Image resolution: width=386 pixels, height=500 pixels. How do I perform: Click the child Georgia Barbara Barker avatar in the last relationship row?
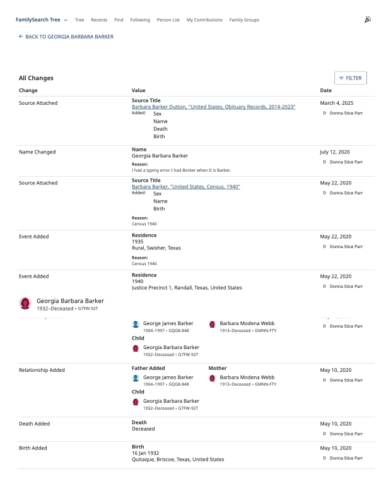136,402
